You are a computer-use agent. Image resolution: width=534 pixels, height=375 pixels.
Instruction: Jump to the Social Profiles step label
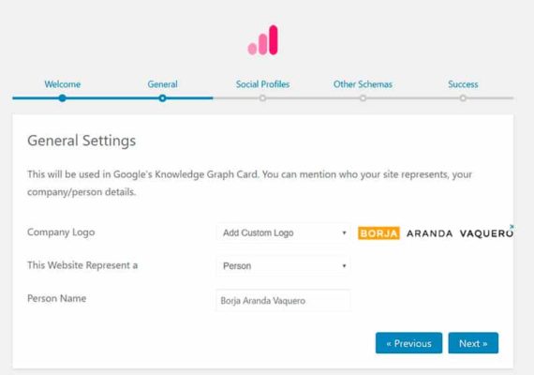coord(262,84)
